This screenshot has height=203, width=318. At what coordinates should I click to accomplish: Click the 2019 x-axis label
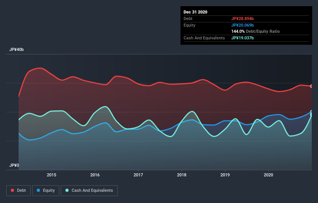pyautogui.click(x=225, y=175)
